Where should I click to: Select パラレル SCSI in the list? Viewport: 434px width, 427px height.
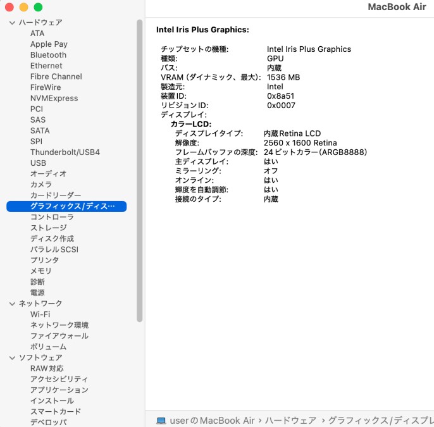[x=54, y=249]
